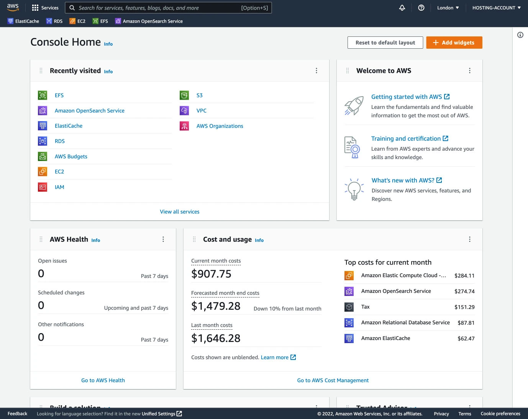Screen dimensions: 528x419
Task: Grab the Recently visited drag handle
Action: click(x=41, y=71)
